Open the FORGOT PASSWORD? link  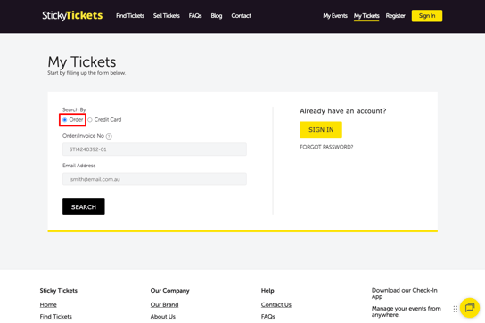tap(326, 147)
